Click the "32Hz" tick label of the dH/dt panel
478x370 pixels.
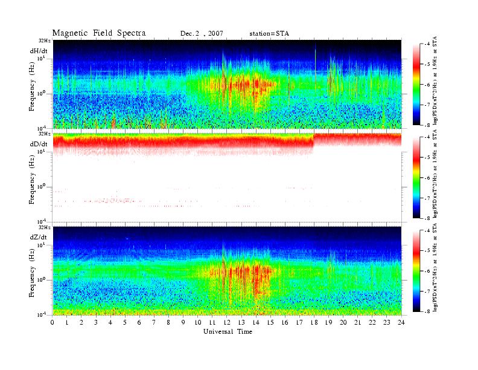(x=45, y=41)
